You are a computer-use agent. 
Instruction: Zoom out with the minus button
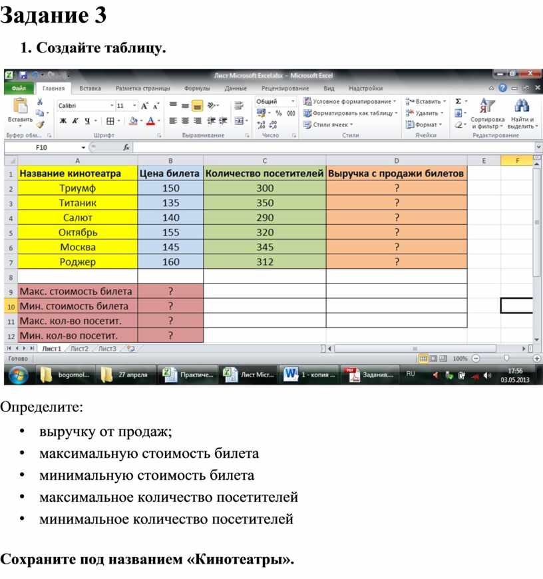[476, 358]
